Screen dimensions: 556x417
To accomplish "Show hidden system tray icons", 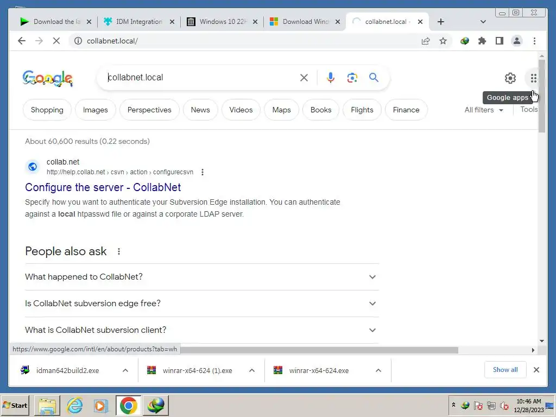I will click(453, 405).
